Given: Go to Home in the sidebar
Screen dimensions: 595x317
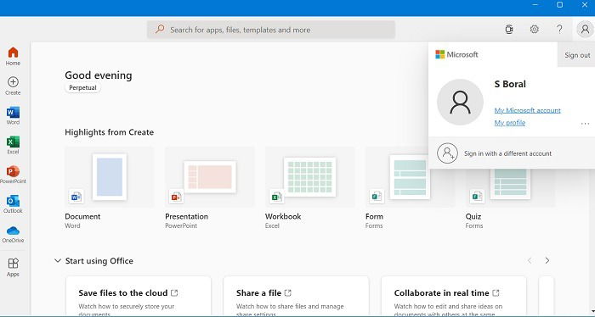Looking at the screenshot, I should [x=13, y=56].
